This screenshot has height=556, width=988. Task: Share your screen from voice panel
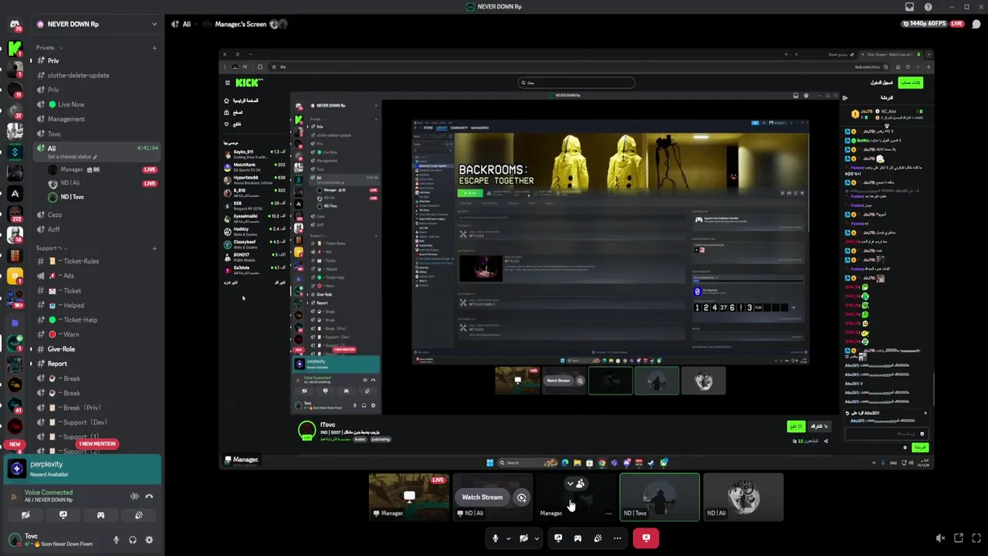[x=63, y=515]
